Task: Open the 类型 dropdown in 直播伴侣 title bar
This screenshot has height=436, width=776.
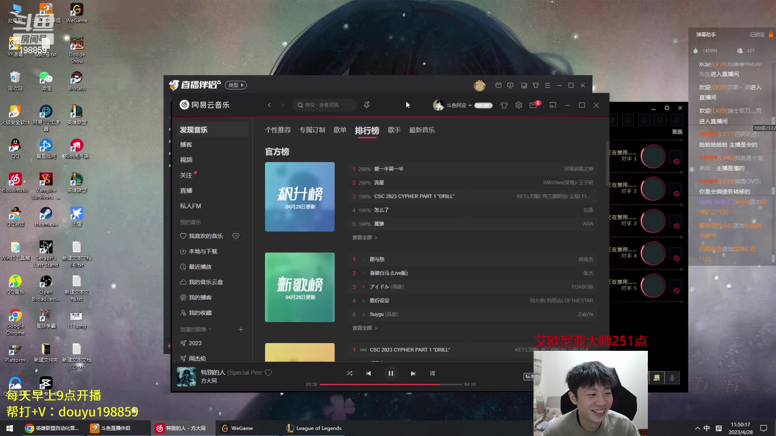Action: coord(236,85)
